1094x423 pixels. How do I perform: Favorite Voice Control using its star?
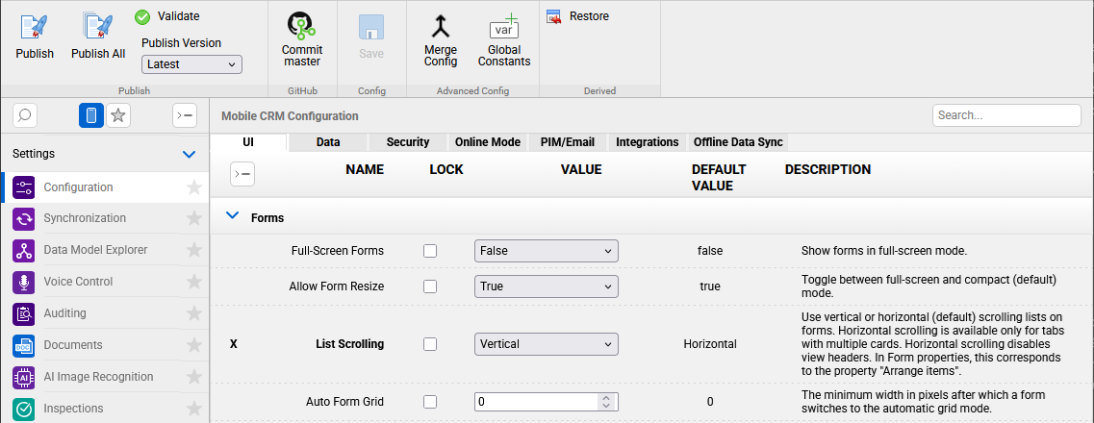point(194,282)
